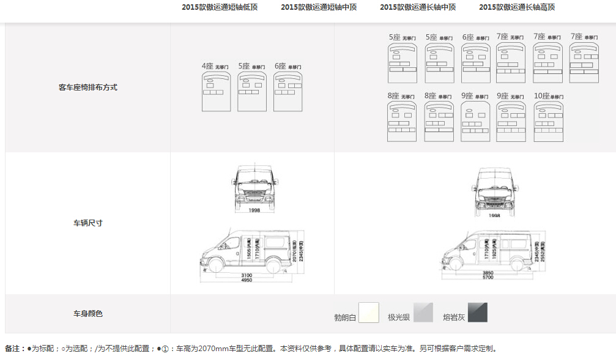Click the 车辆尺寸 row label
The image size is (616, 356).
[88, 223]
